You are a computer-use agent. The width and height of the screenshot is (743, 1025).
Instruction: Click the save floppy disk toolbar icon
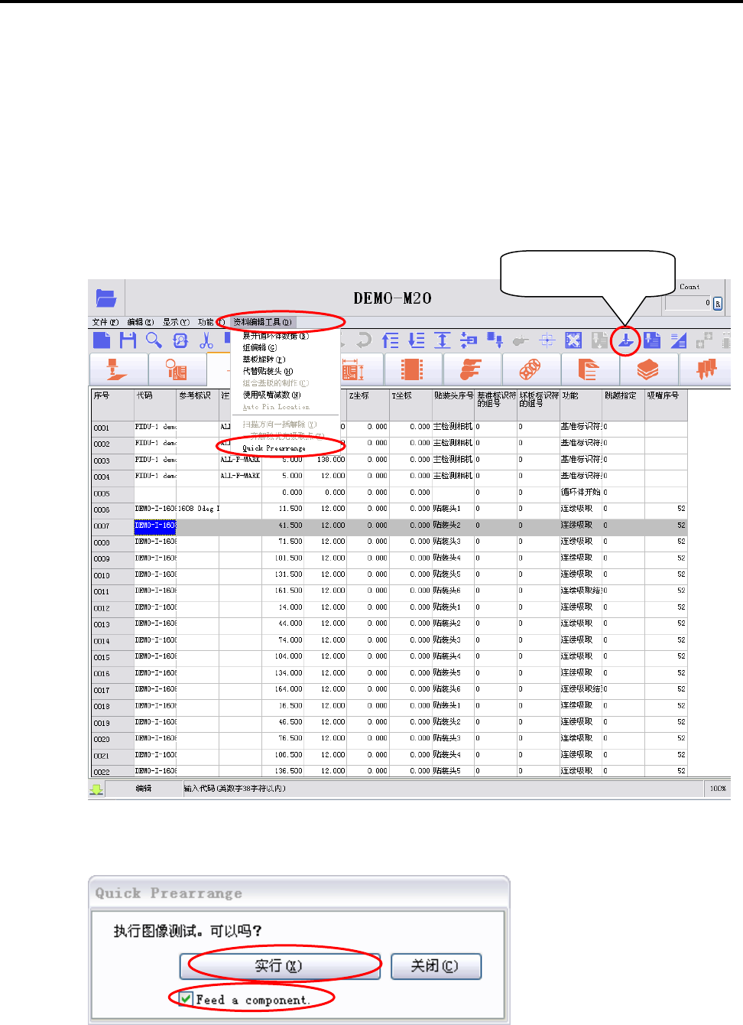pyautogui.click(x=128, y=340)
